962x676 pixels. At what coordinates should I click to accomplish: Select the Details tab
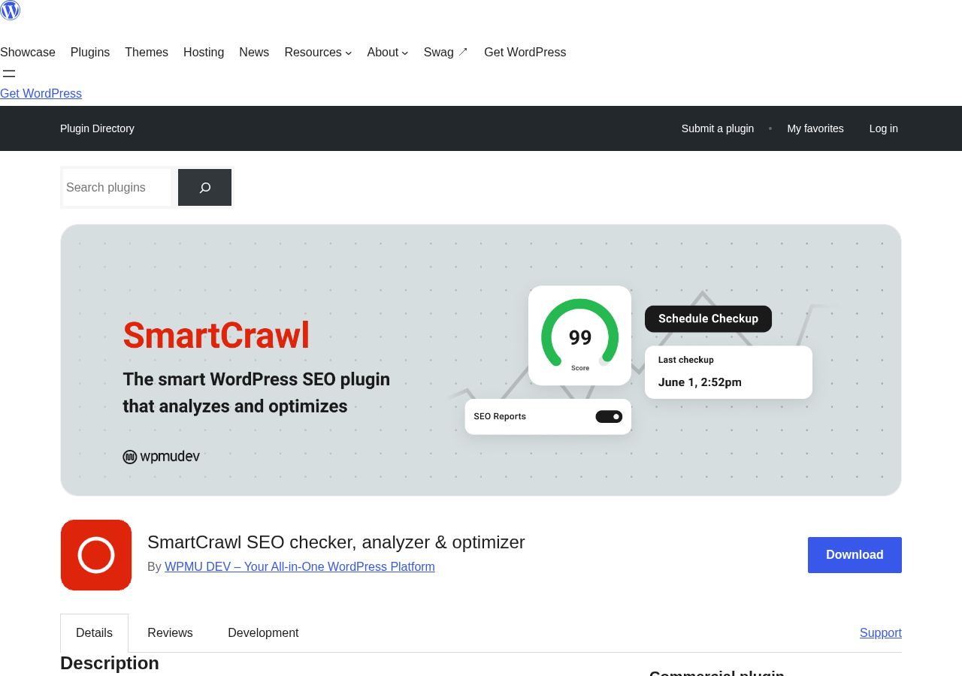point(94,633)
